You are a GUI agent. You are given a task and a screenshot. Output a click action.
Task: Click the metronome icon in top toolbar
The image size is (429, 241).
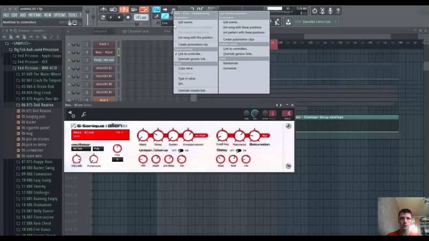pos(103,10)
